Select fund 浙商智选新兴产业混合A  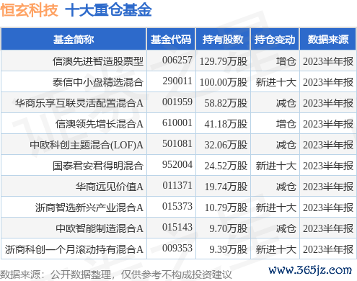click(x=89, y=208)
